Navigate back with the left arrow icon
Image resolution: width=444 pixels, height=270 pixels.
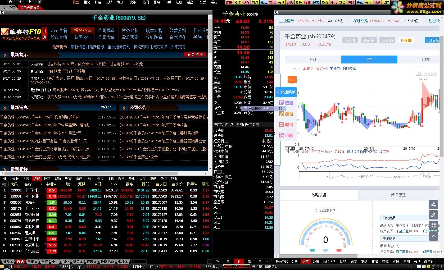(x=20, y=2)
